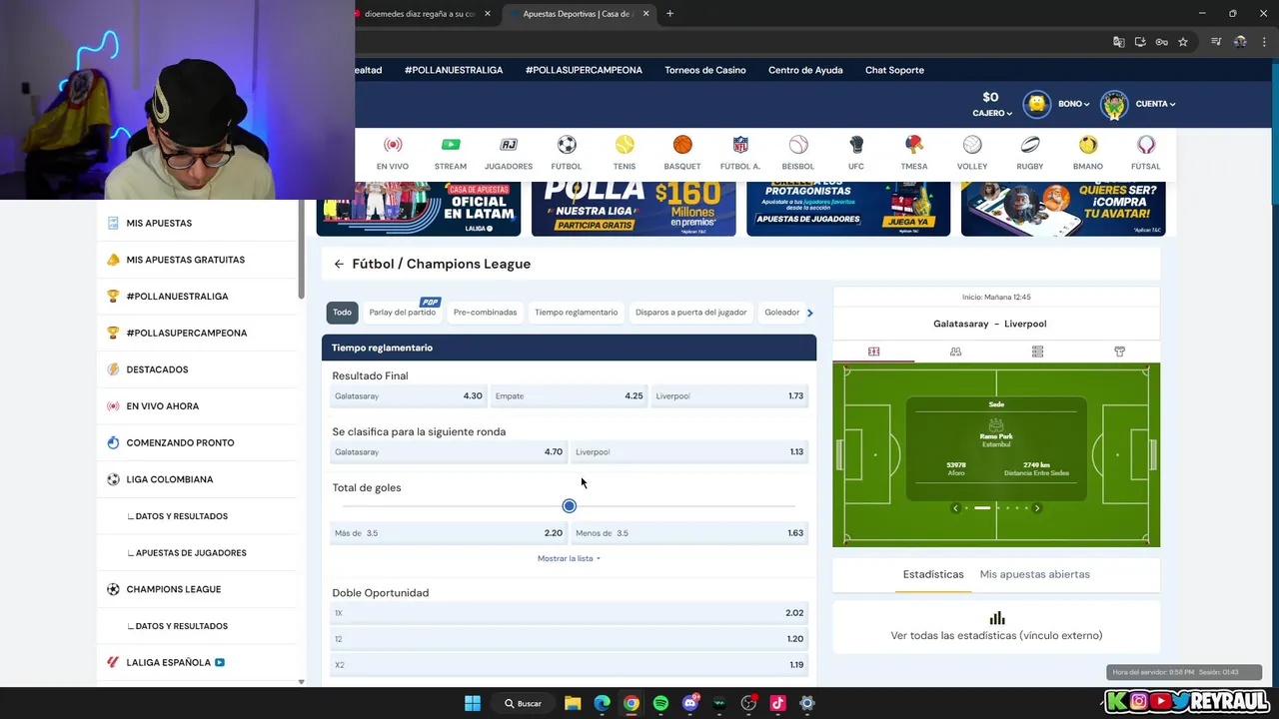This screenshot has width=1279, height=719.
Task: Click the Buscar taskbar search box
Action: 523,703
